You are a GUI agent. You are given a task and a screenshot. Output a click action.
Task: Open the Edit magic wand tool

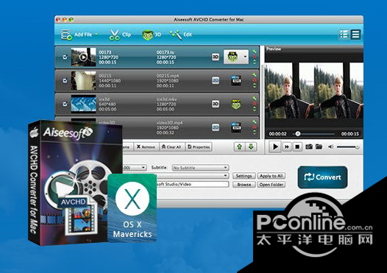(181, 35)
